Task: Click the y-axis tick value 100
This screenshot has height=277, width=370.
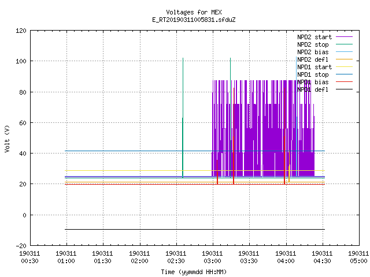Action: click(x=21, y=62)
